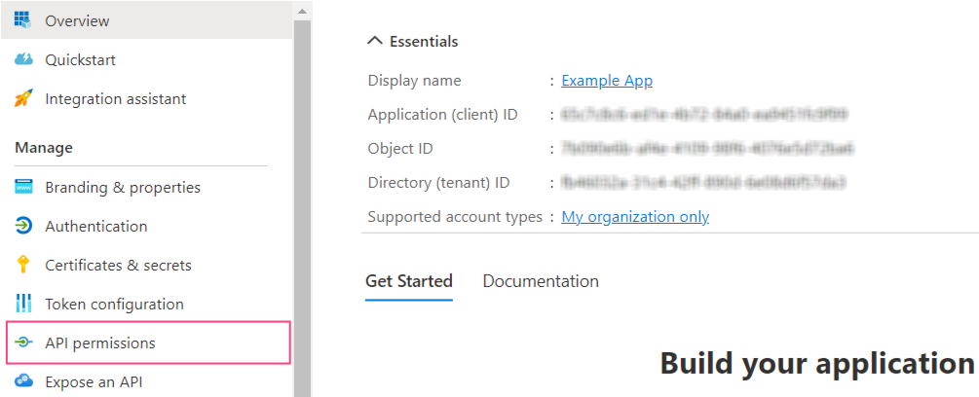Image resolution: width=979 pixels, height=397 pixels.
Task: Click the Integration assistant rocket icon
Action: [23, 98]
